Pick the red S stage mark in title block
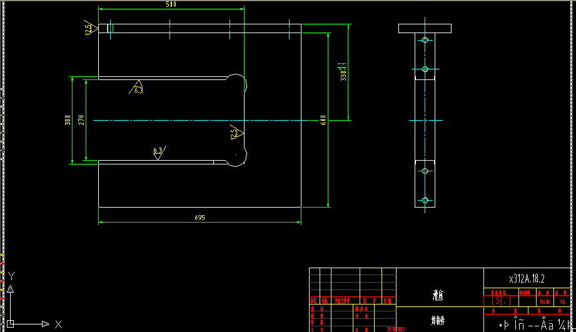The image size is (576, 332). coord(498,301)
